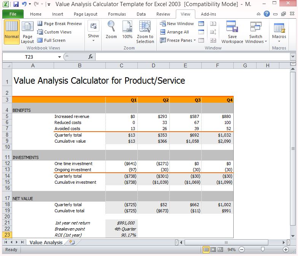The image size is (298, 256).
Task: Open the File tab
Action: click(x=13, y=14)
